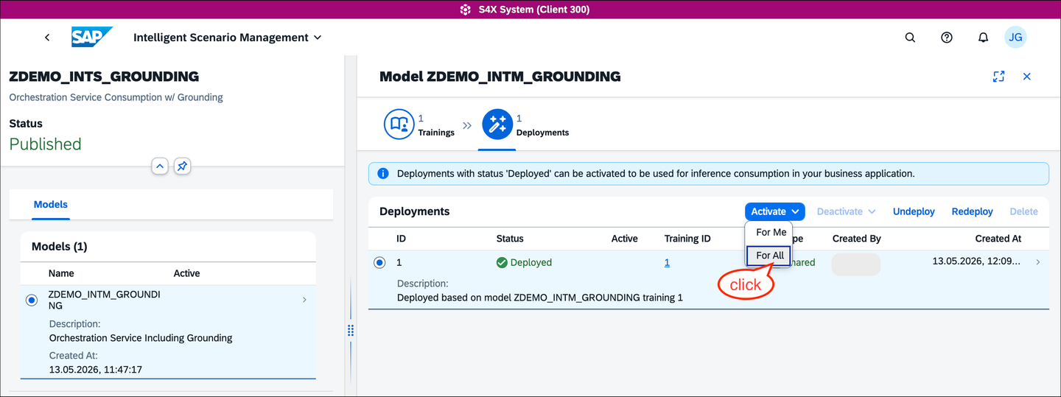Click the Training ID column header

687,239
